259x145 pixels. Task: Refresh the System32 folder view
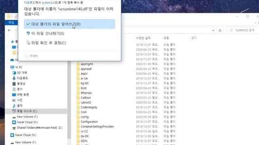click(220, 31)
